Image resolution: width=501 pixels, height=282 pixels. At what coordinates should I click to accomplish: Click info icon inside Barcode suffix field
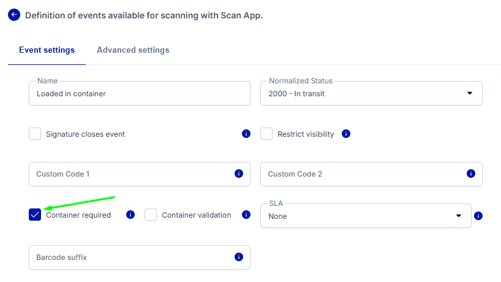[x=239, y=257]
